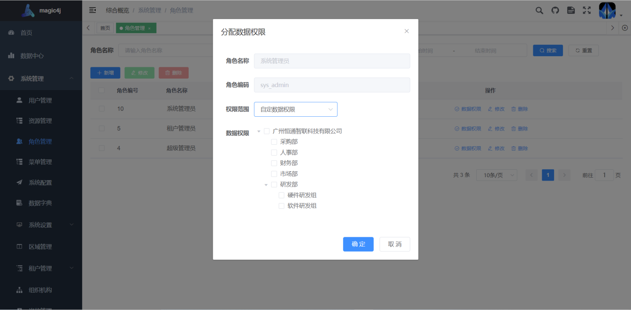Open global search via the magnifier icon

(x=539, y=10)
